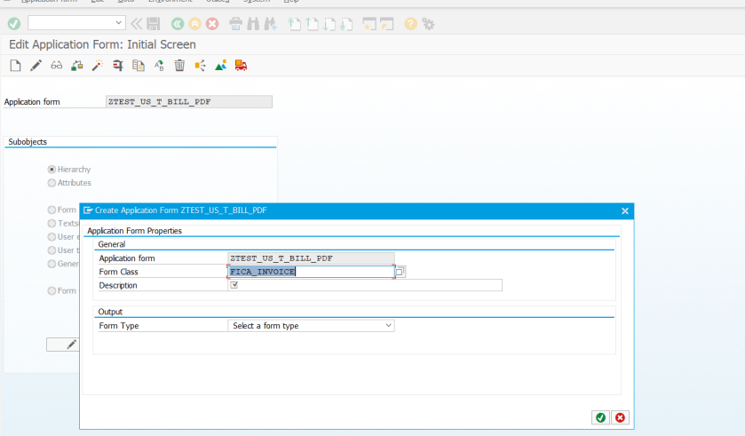The height and width of the screenshot is (436, 745).
Task: Click the 'Edit Application Form: Initial Screen' title
Action: (103, 44)
